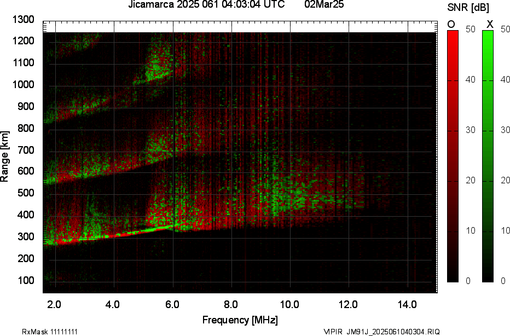
Task: Click the 'X' label above green bar
Action: 490,24
